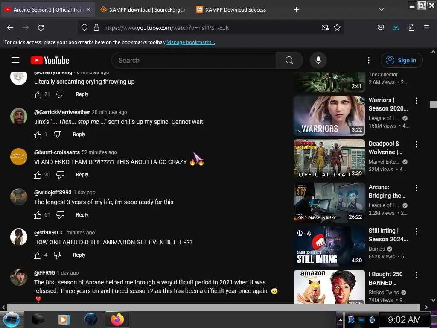Dislike the @burnt-croissants comment
Viewport: 437px width, 328px height.
(x=60, y=175)
